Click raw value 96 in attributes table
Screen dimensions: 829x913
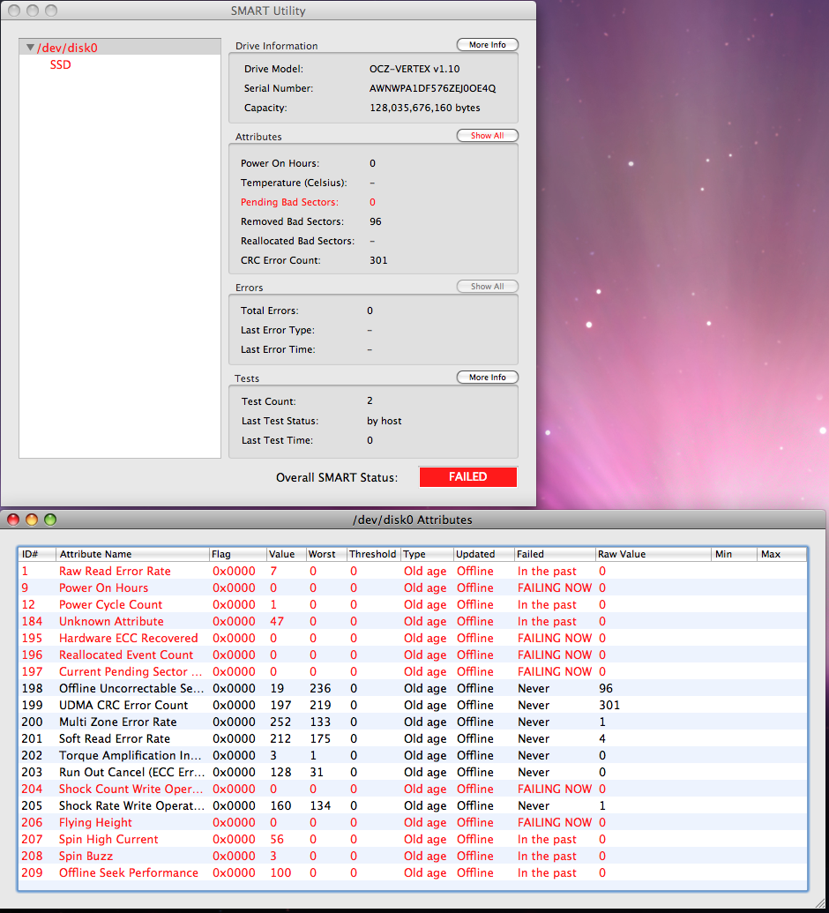(606, 688)
